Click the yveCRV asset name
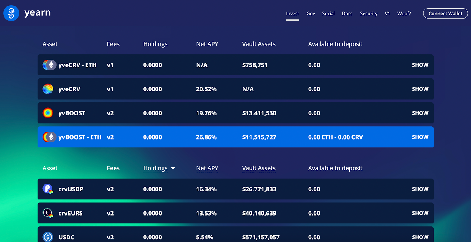 tap(69, 89)
